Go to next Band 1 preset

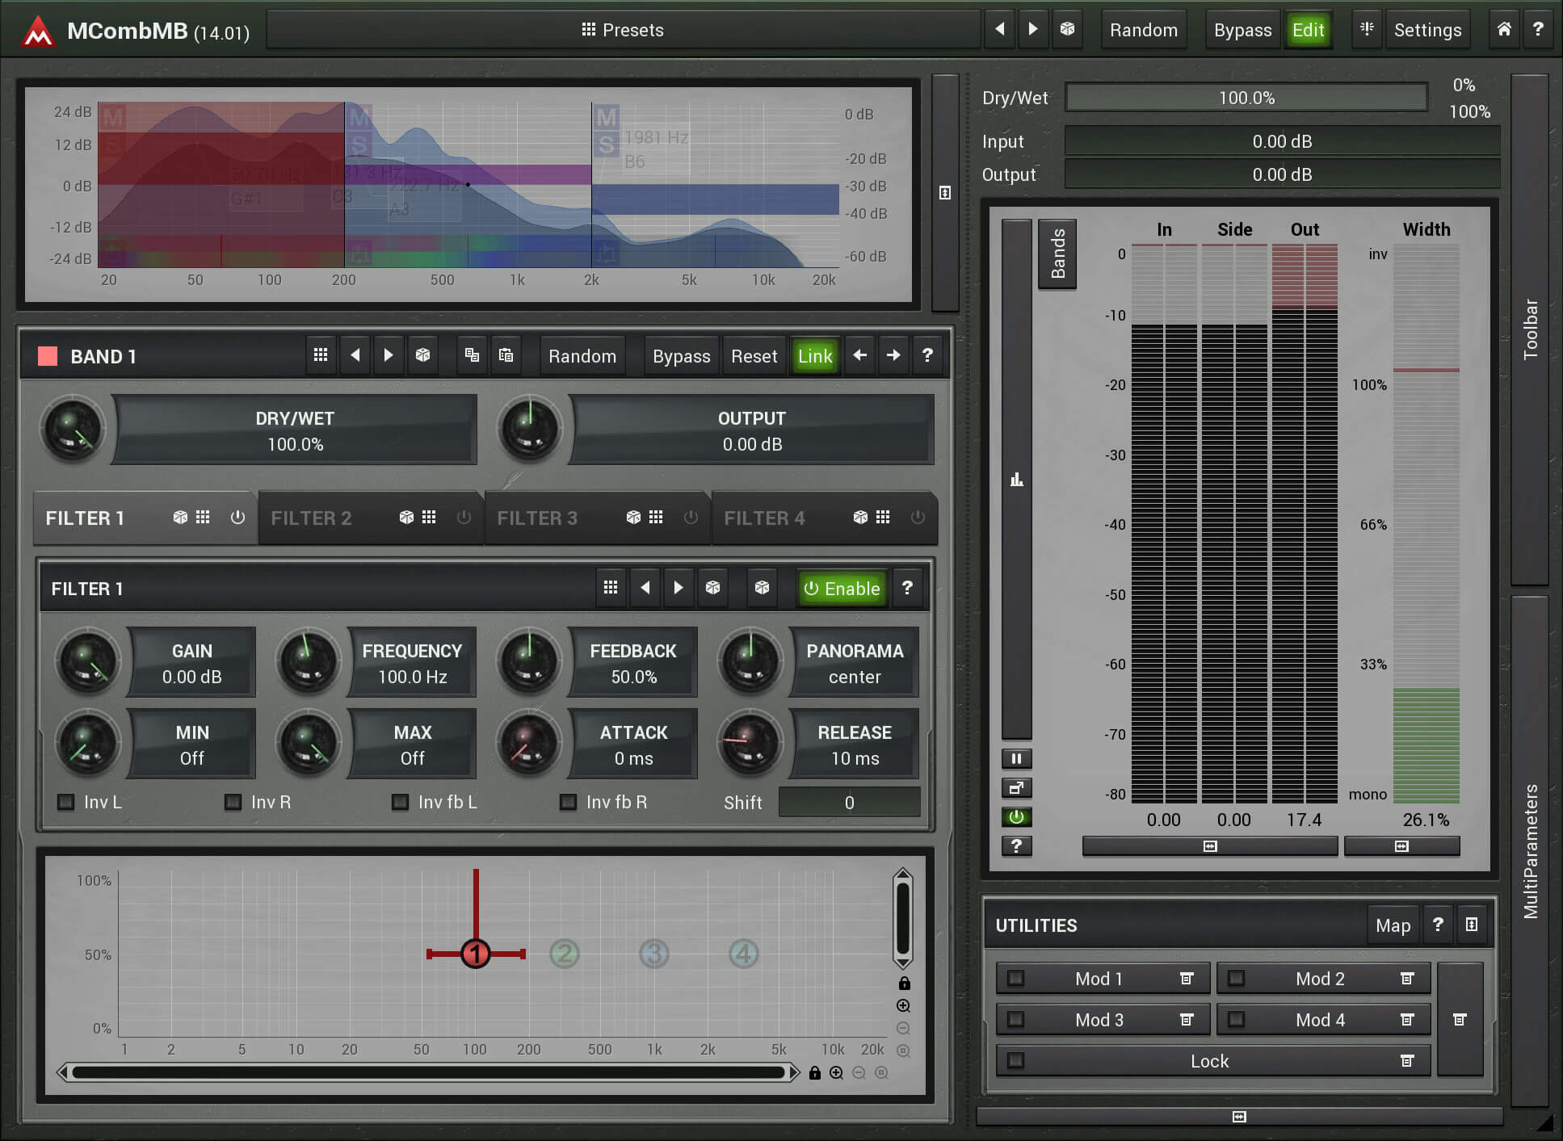(x=389, y=355)
